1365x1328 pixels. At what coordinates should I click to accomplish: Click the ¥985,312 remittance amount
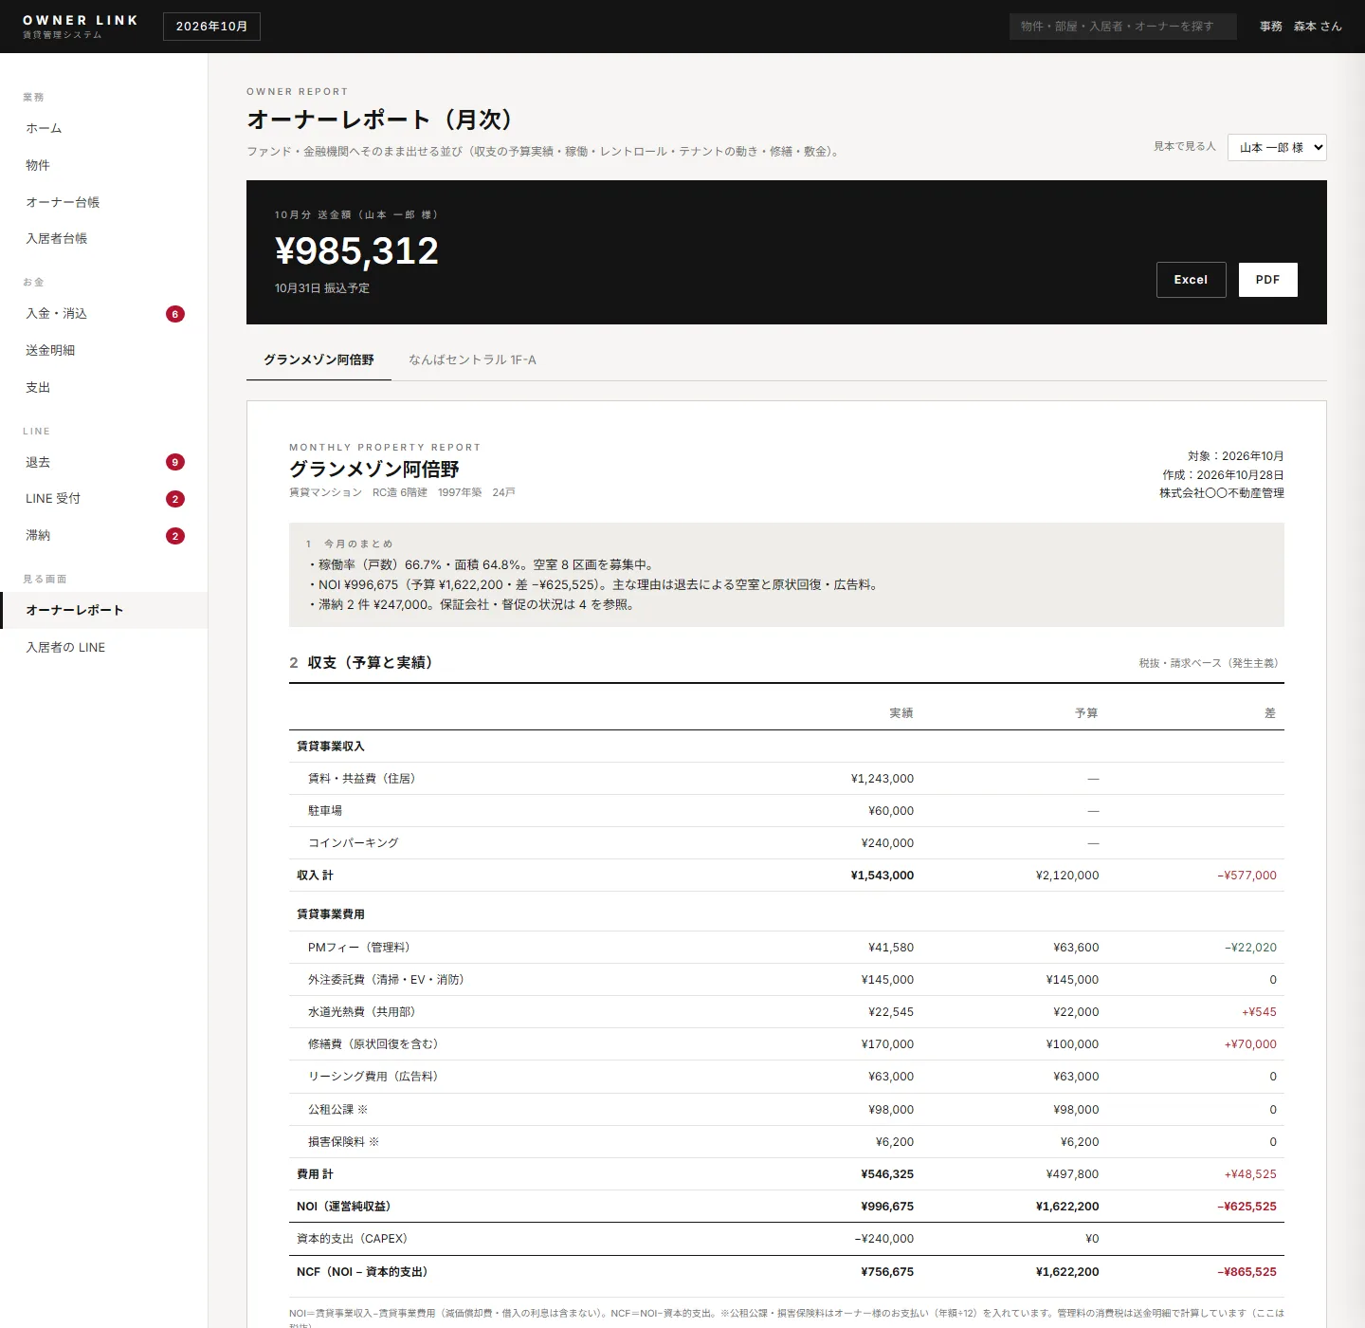point(356,251)
